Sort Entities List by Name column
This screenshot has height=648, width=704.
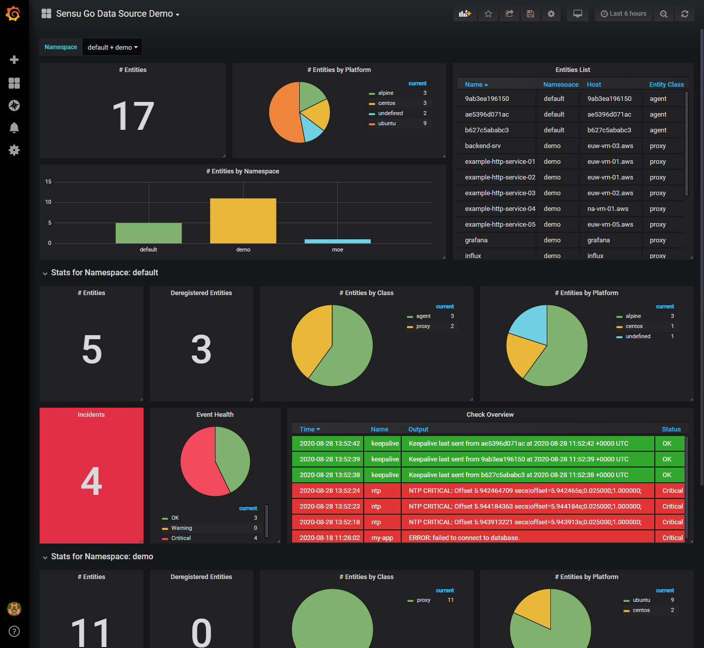pyautogui.click(x=476, y=85)
